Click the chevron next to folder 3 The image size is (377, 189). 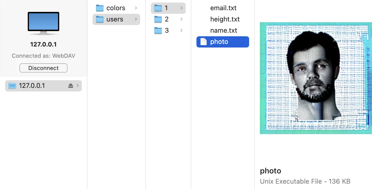coord(181,31)
